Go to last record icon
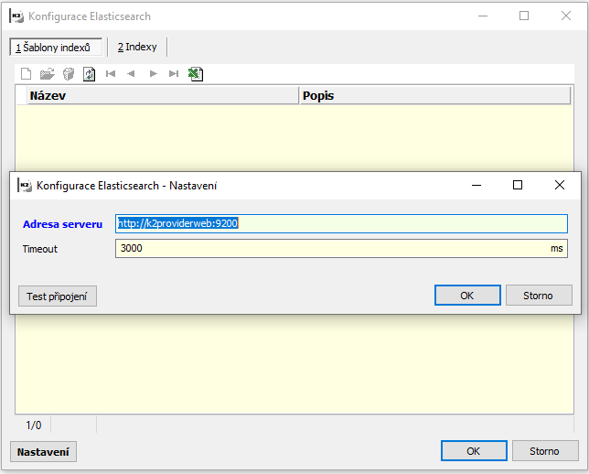Viewport: 589px width, 474px height. [x=174, y=74]
